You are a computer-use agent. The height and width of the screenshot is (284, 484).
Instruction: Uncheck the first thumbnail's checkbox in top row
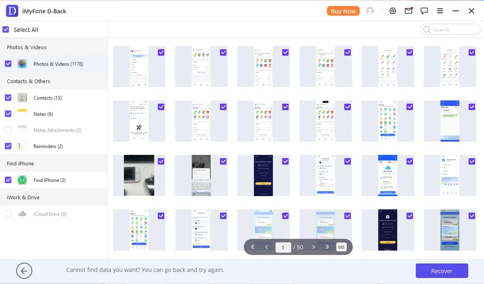[x=161, y=52]
